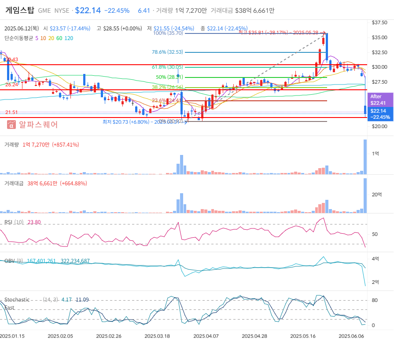The image size is (394, 342).
Task: Click the 26.24 horizontal line label
Action: 12,85
